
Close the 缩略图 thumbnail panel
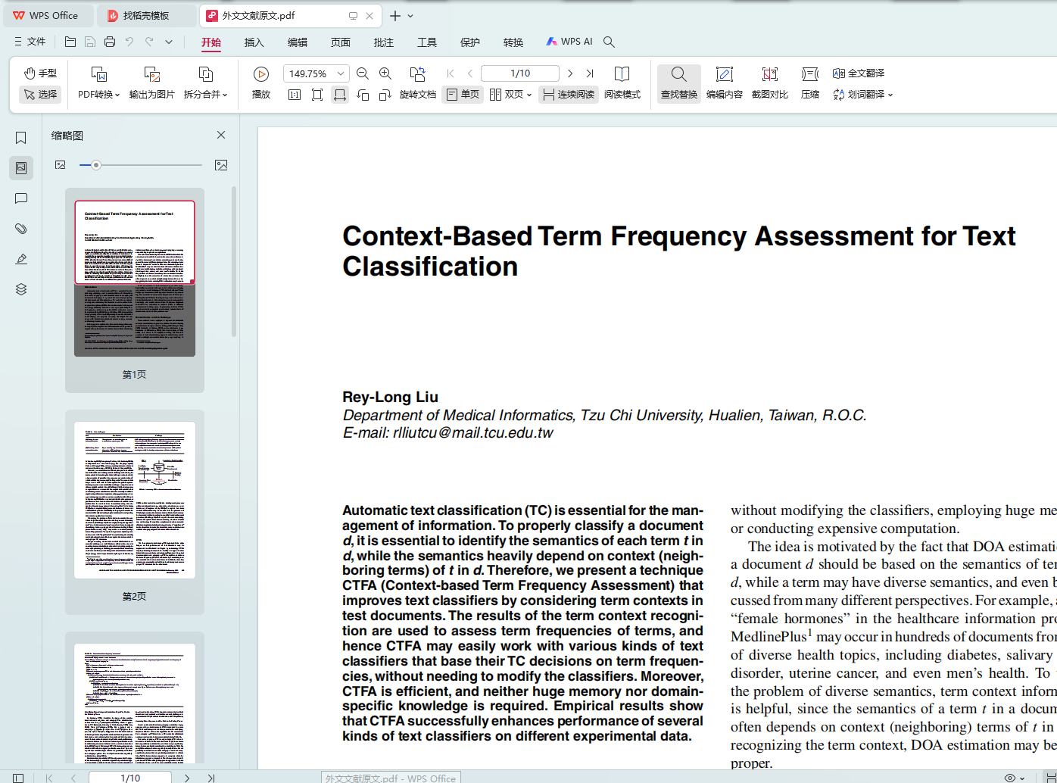click(221, 135)
